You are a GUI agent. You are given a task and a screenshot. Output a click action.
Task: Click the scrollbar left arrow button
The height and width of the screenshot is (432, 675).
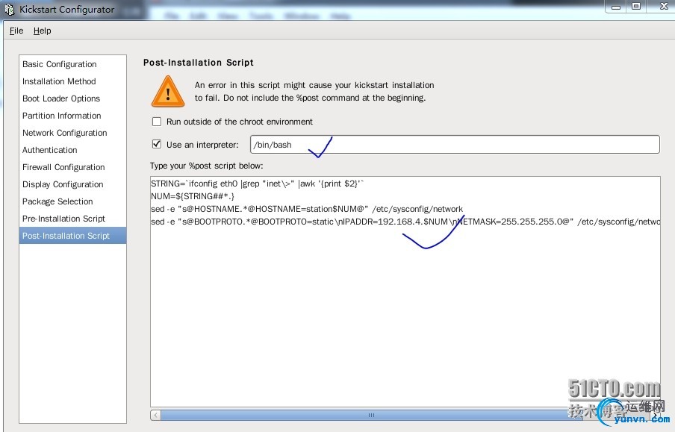tap(155, 416)
